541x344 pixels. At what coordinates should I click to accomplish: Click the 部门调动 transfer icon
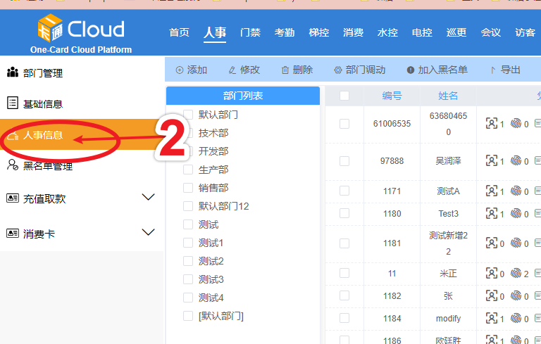tap(338, 70)
